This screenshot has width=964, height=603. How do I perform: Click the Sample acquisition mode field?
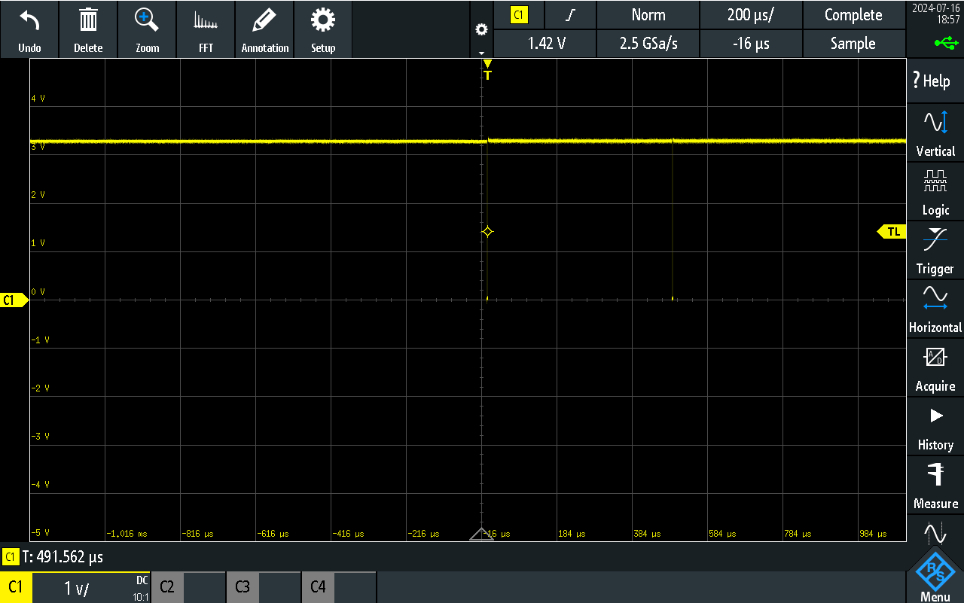tap(853, 44)
